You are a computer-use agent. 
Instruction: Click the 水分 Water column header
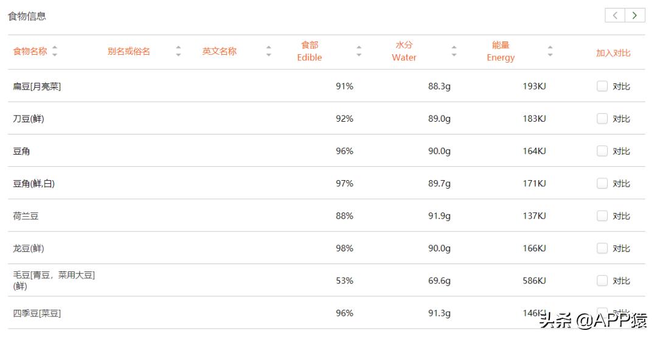404,51
